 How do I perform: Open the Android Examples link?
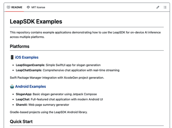[31, 86]
